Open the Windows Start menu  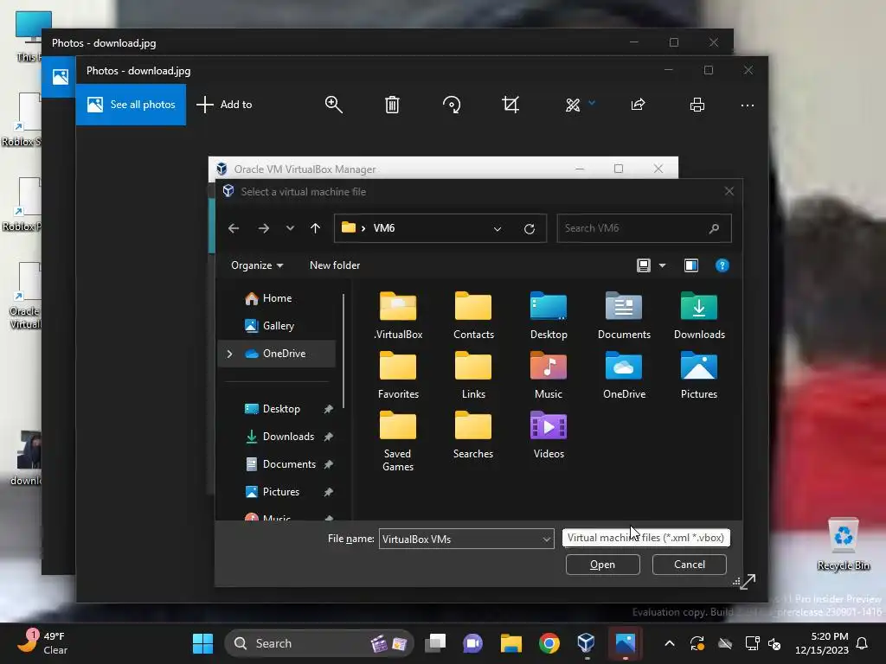202,643
